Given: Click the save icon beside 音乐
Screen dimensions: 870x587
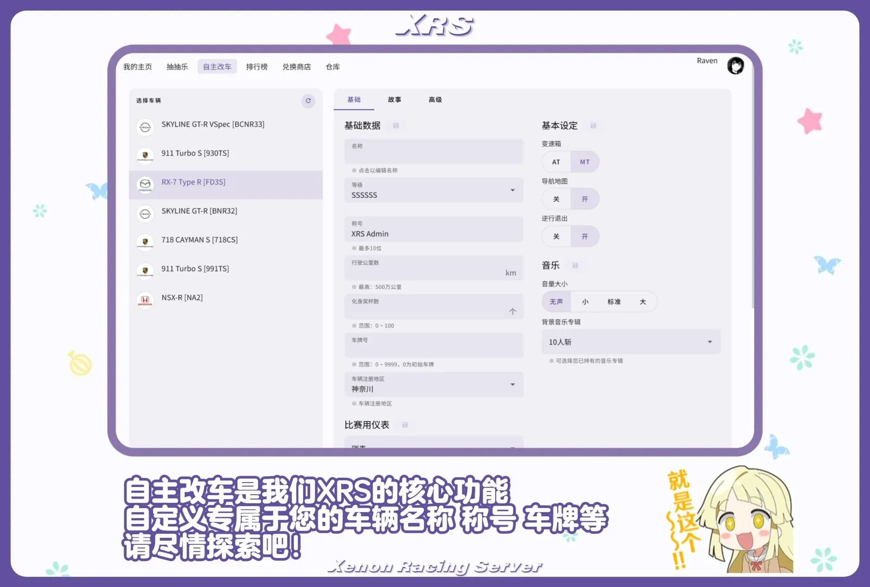Looking at the screenshot, I should [575, 265].
